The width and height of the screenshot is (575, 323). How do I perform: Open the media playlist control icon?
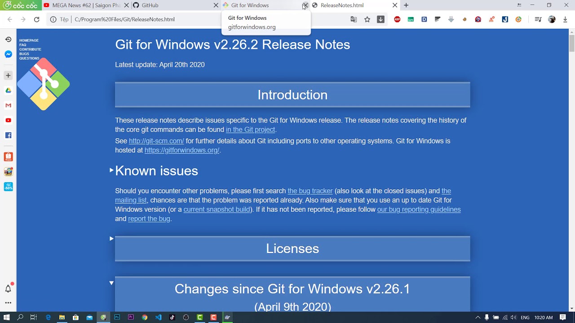tap(538, 19)
